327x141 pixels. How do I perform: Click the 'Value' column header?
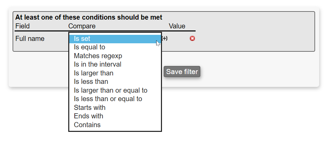[177, 26]
